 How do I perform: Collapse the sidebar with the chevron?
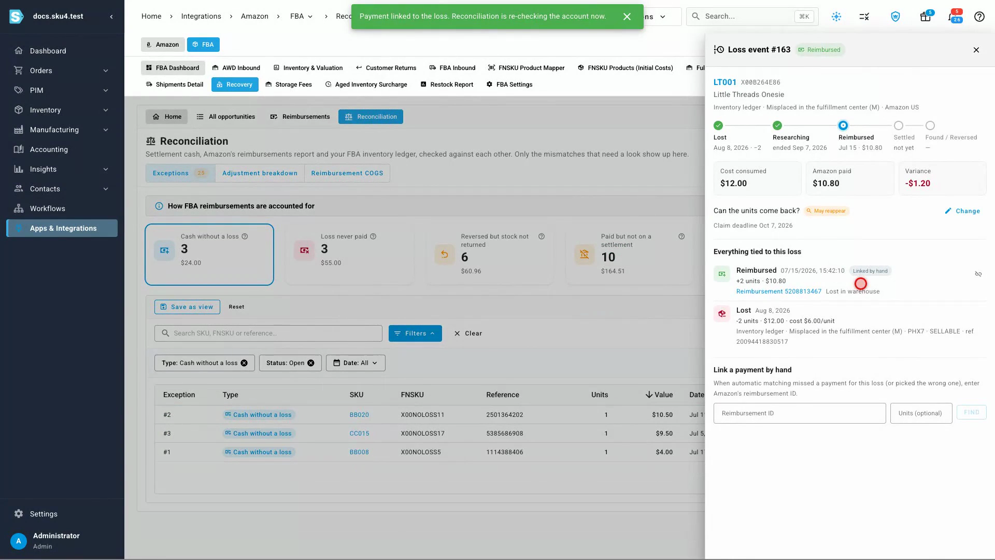tap(111, 17)
